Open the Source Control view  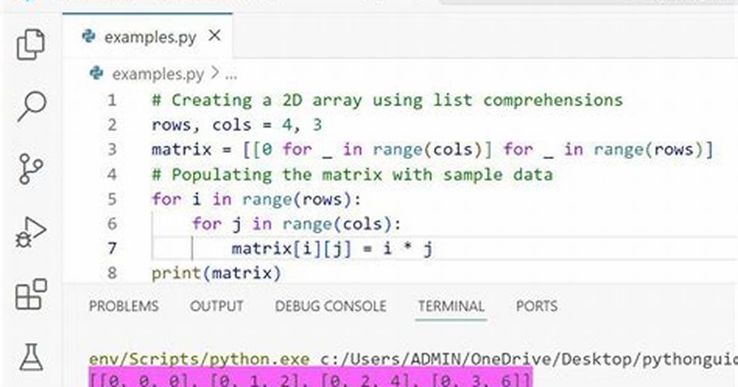[31, 169]
